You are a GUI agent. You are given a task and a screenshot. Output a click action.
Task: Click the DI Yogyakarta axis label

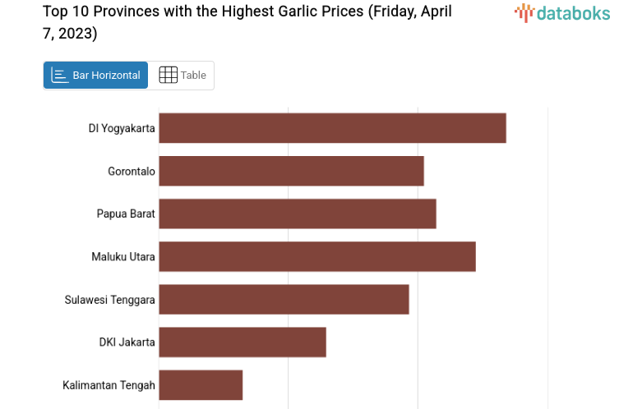(x=122, y=128)
